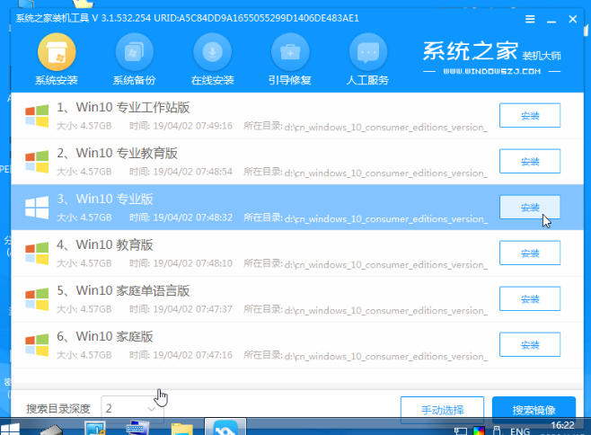Click directory path of Win10 专业工作站版 row

pos(386,127)
